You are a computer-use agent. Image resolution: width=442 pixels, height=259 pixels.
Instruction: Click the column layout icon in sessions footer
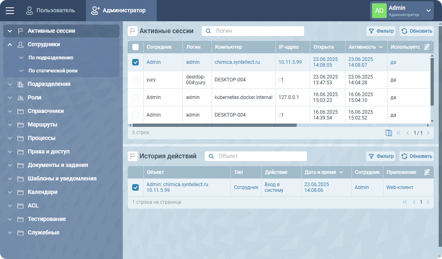click(389, 133)
